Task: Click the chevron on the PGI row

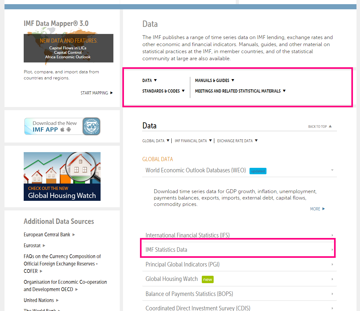Action: click(332, 265)
